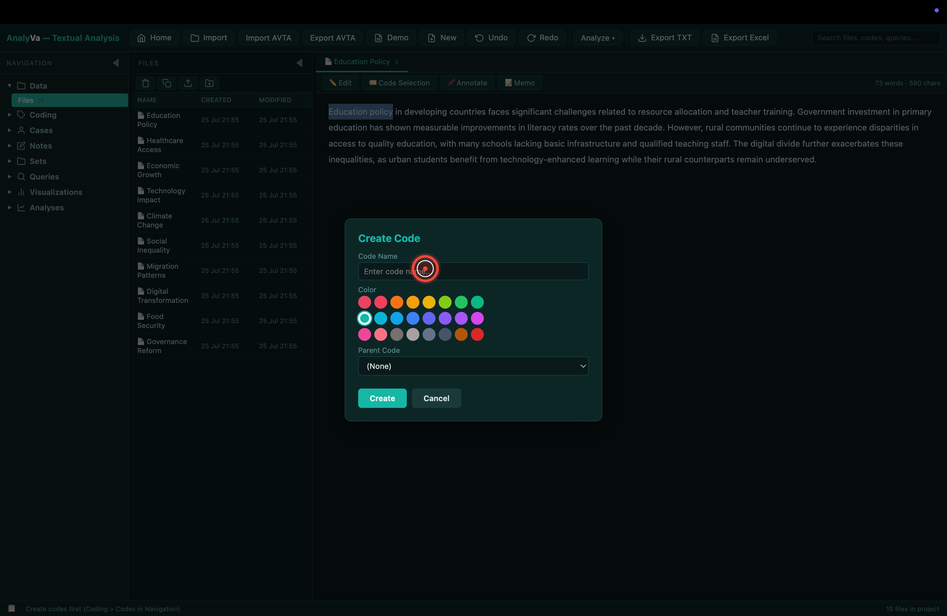Open the Technology Impact file
Image resolution: width=947 pixels, height=616 pixels.
[x=223, y=195]
